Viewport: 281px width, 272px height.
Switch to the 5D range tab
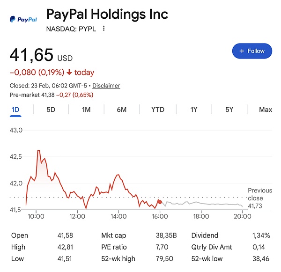[51, 110]
